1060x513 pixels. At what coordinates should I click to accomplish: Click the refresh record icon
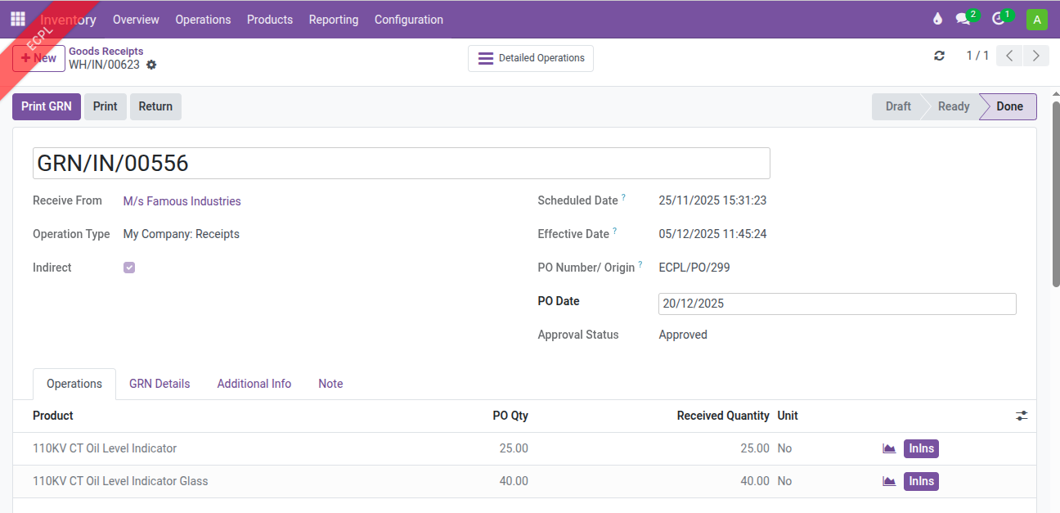click(939, 56)
